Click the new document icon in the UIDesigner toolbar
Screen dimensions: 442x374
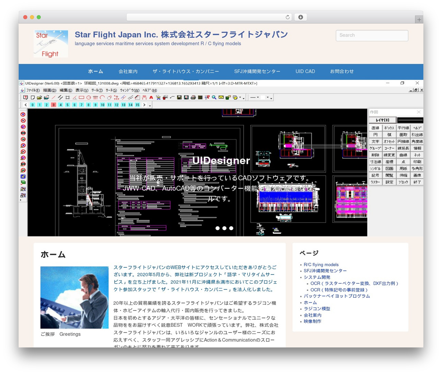pyautogui.click(x=33, y=97)
